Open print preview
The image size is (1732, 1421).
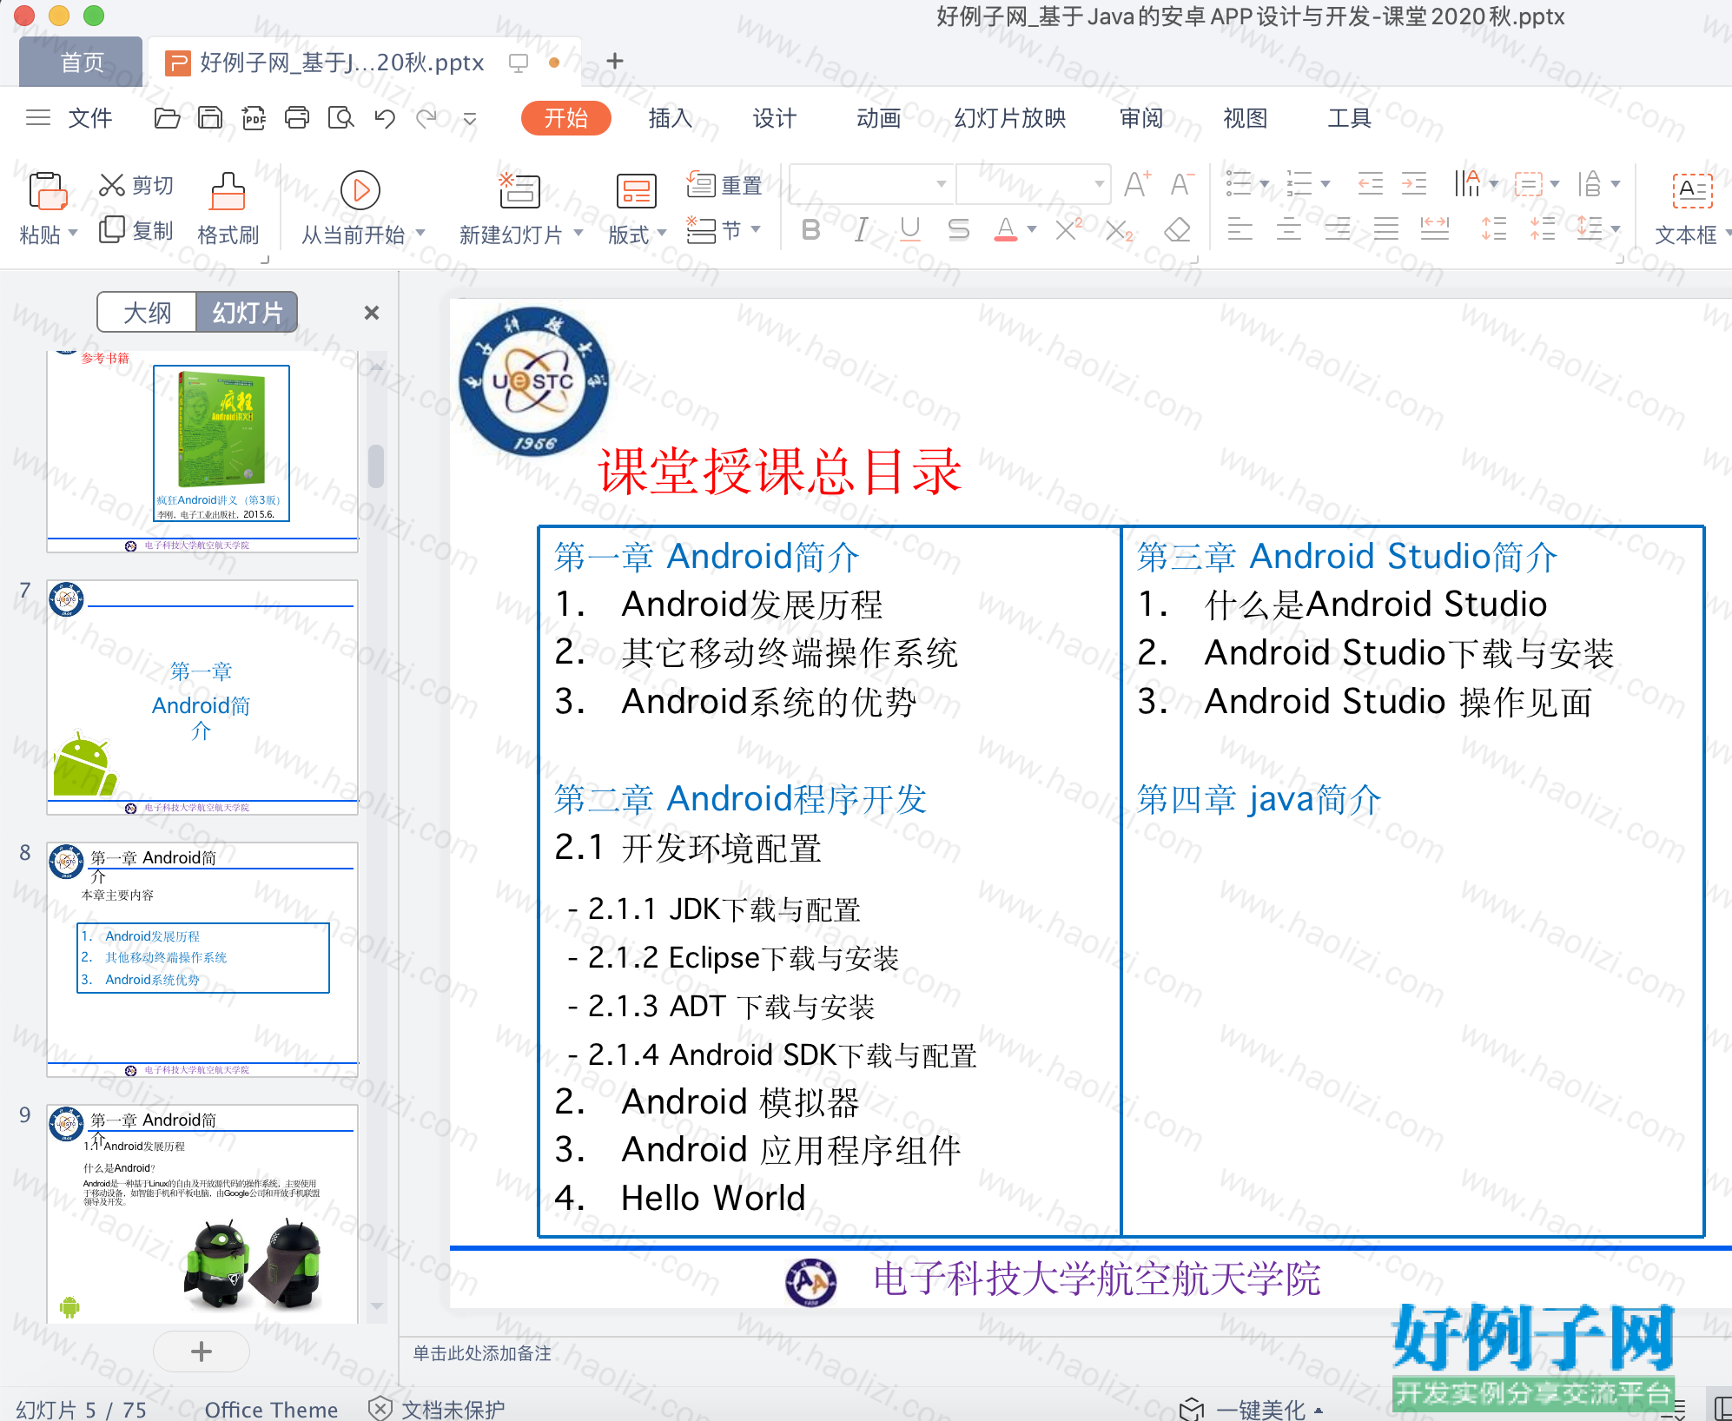[x=340, y=118]
